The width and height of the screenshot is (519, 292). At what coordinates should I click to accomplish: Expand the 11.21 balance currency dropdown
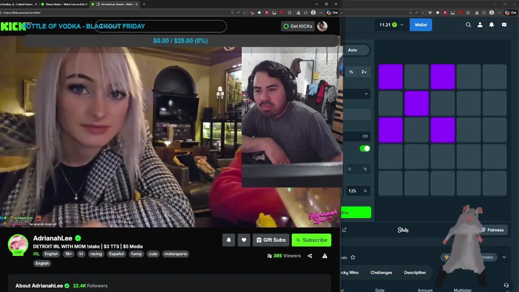pos(402,25)
